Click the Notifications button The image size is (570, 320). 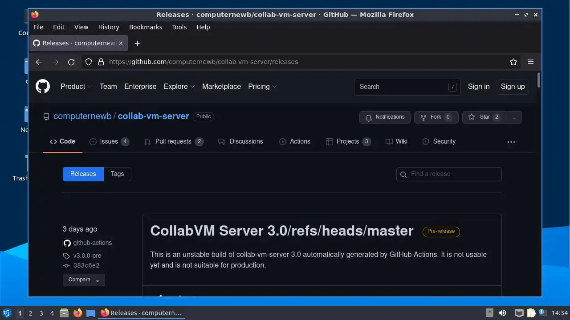click(x=385, y=117)
